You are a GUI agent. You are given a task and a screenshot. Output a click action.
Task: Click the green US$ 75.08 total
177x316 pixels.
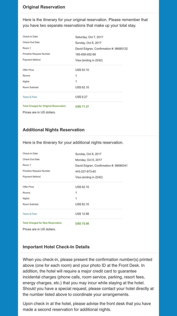tap(82, 224)
